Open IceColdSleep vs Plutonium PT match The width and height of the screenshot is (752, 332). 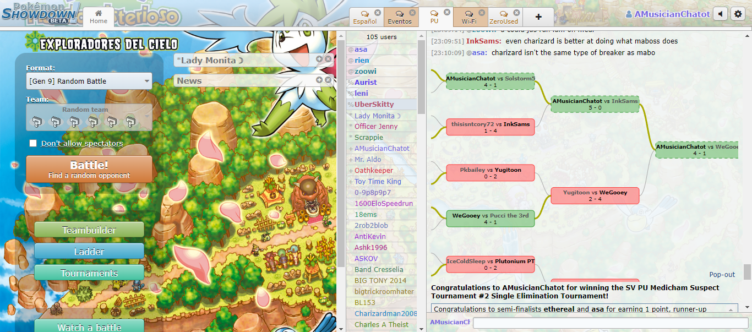pyautogui.click(x=490, y=264)
